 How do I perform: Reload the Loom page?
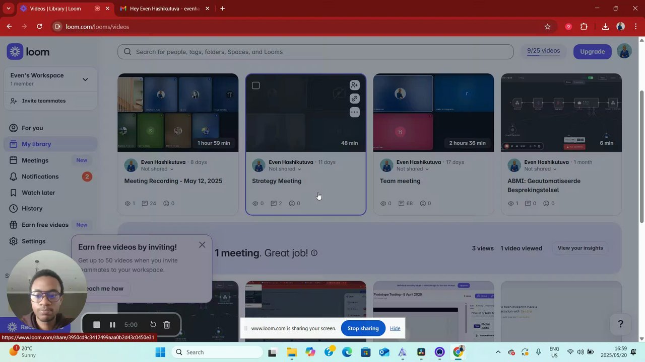coord(39,27)
